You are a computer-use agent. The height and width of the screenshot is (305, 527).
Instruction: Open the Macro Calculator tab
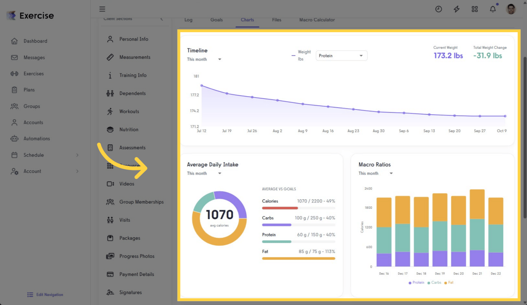pos(317,19)
